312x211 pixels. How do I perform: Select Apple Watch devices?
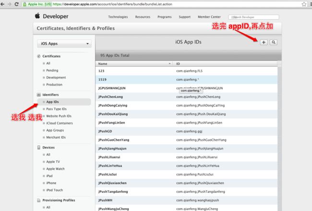click(55, 169)
